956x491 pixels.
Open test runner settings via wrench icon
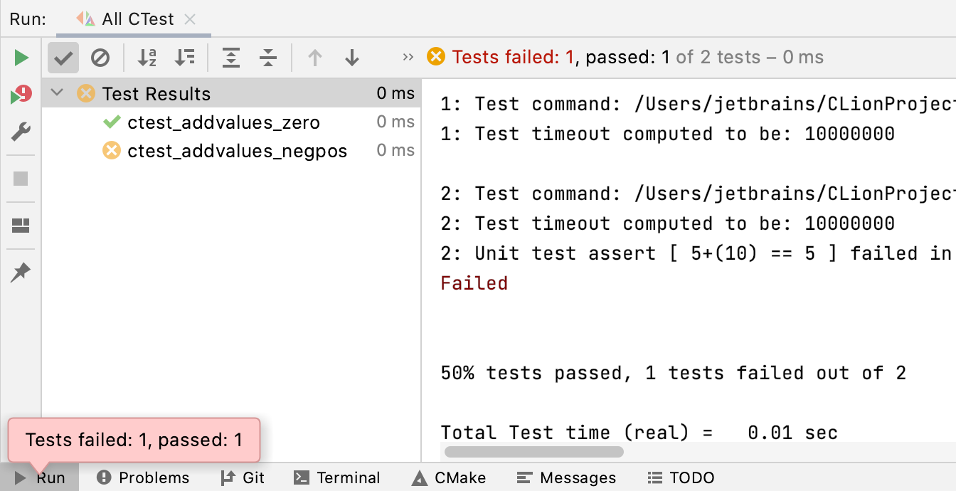point(21,131)
